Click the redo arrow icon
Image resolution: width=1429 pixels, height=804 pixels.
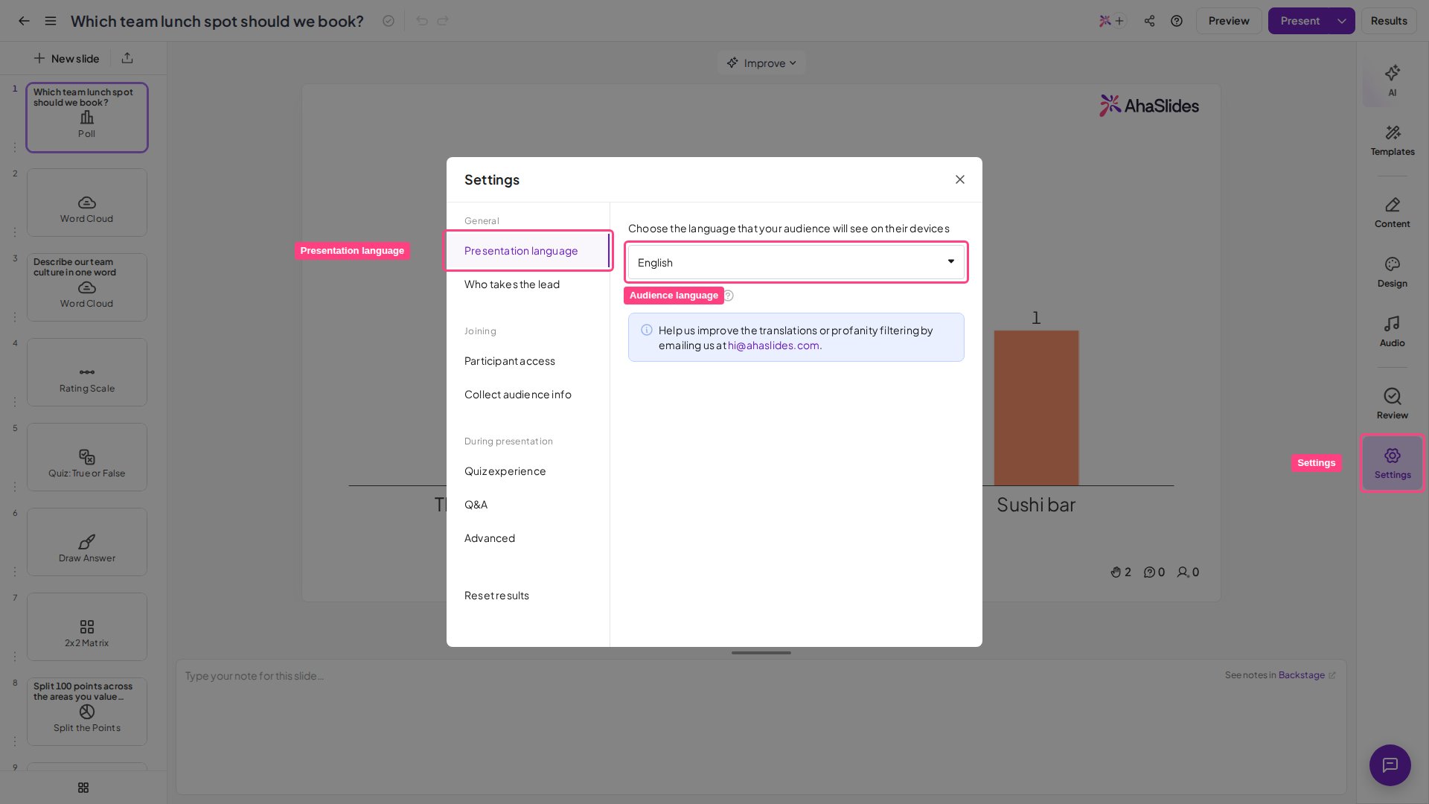click(443, 21)
